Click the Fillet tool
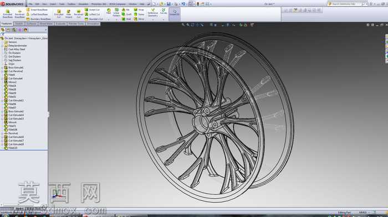 pyautogui.click(x=109, y=12)
